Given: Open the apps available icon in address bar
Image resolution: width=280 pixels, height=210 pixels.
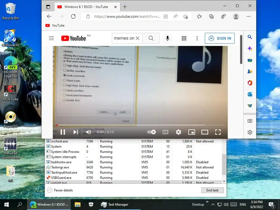Looking at the screenshot, I should 166,16.
